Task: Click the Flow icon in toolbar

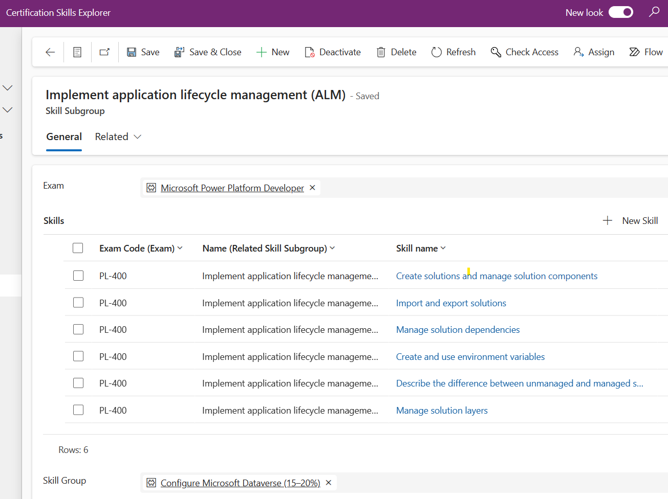Action: 635,52
